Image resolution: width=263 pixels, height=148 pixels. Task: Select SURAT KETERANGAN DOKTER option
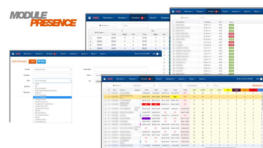point(52,91)
